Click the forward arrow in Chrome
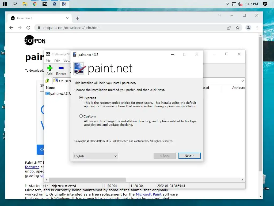Viewport: 274px width, 206px height. [20, 28]
